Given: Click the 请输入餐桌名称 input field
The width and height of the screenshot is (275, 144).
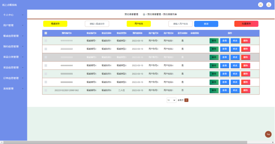Looking at the screenshot, I should pyautogui.click(x=97, y=24).
